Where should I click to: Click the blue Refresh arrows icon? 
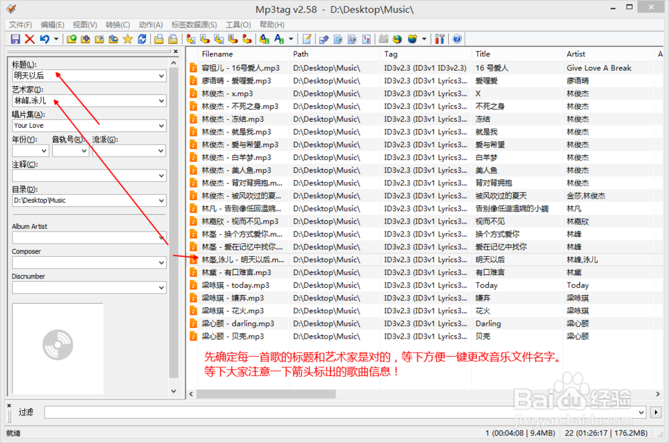142,39
